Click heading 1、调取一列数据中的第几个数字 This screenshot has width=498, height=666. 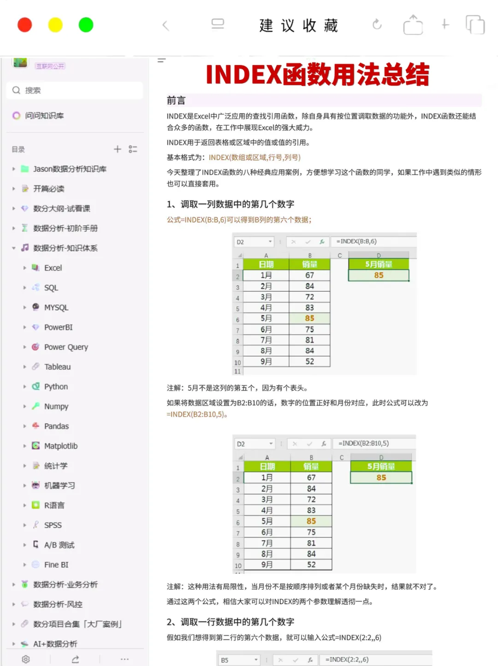coord(231,204)
